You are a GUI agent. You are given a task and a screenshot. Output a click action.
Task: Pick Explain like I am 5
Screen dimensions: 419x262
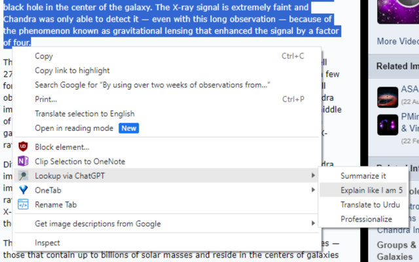(x=371, y=191)
